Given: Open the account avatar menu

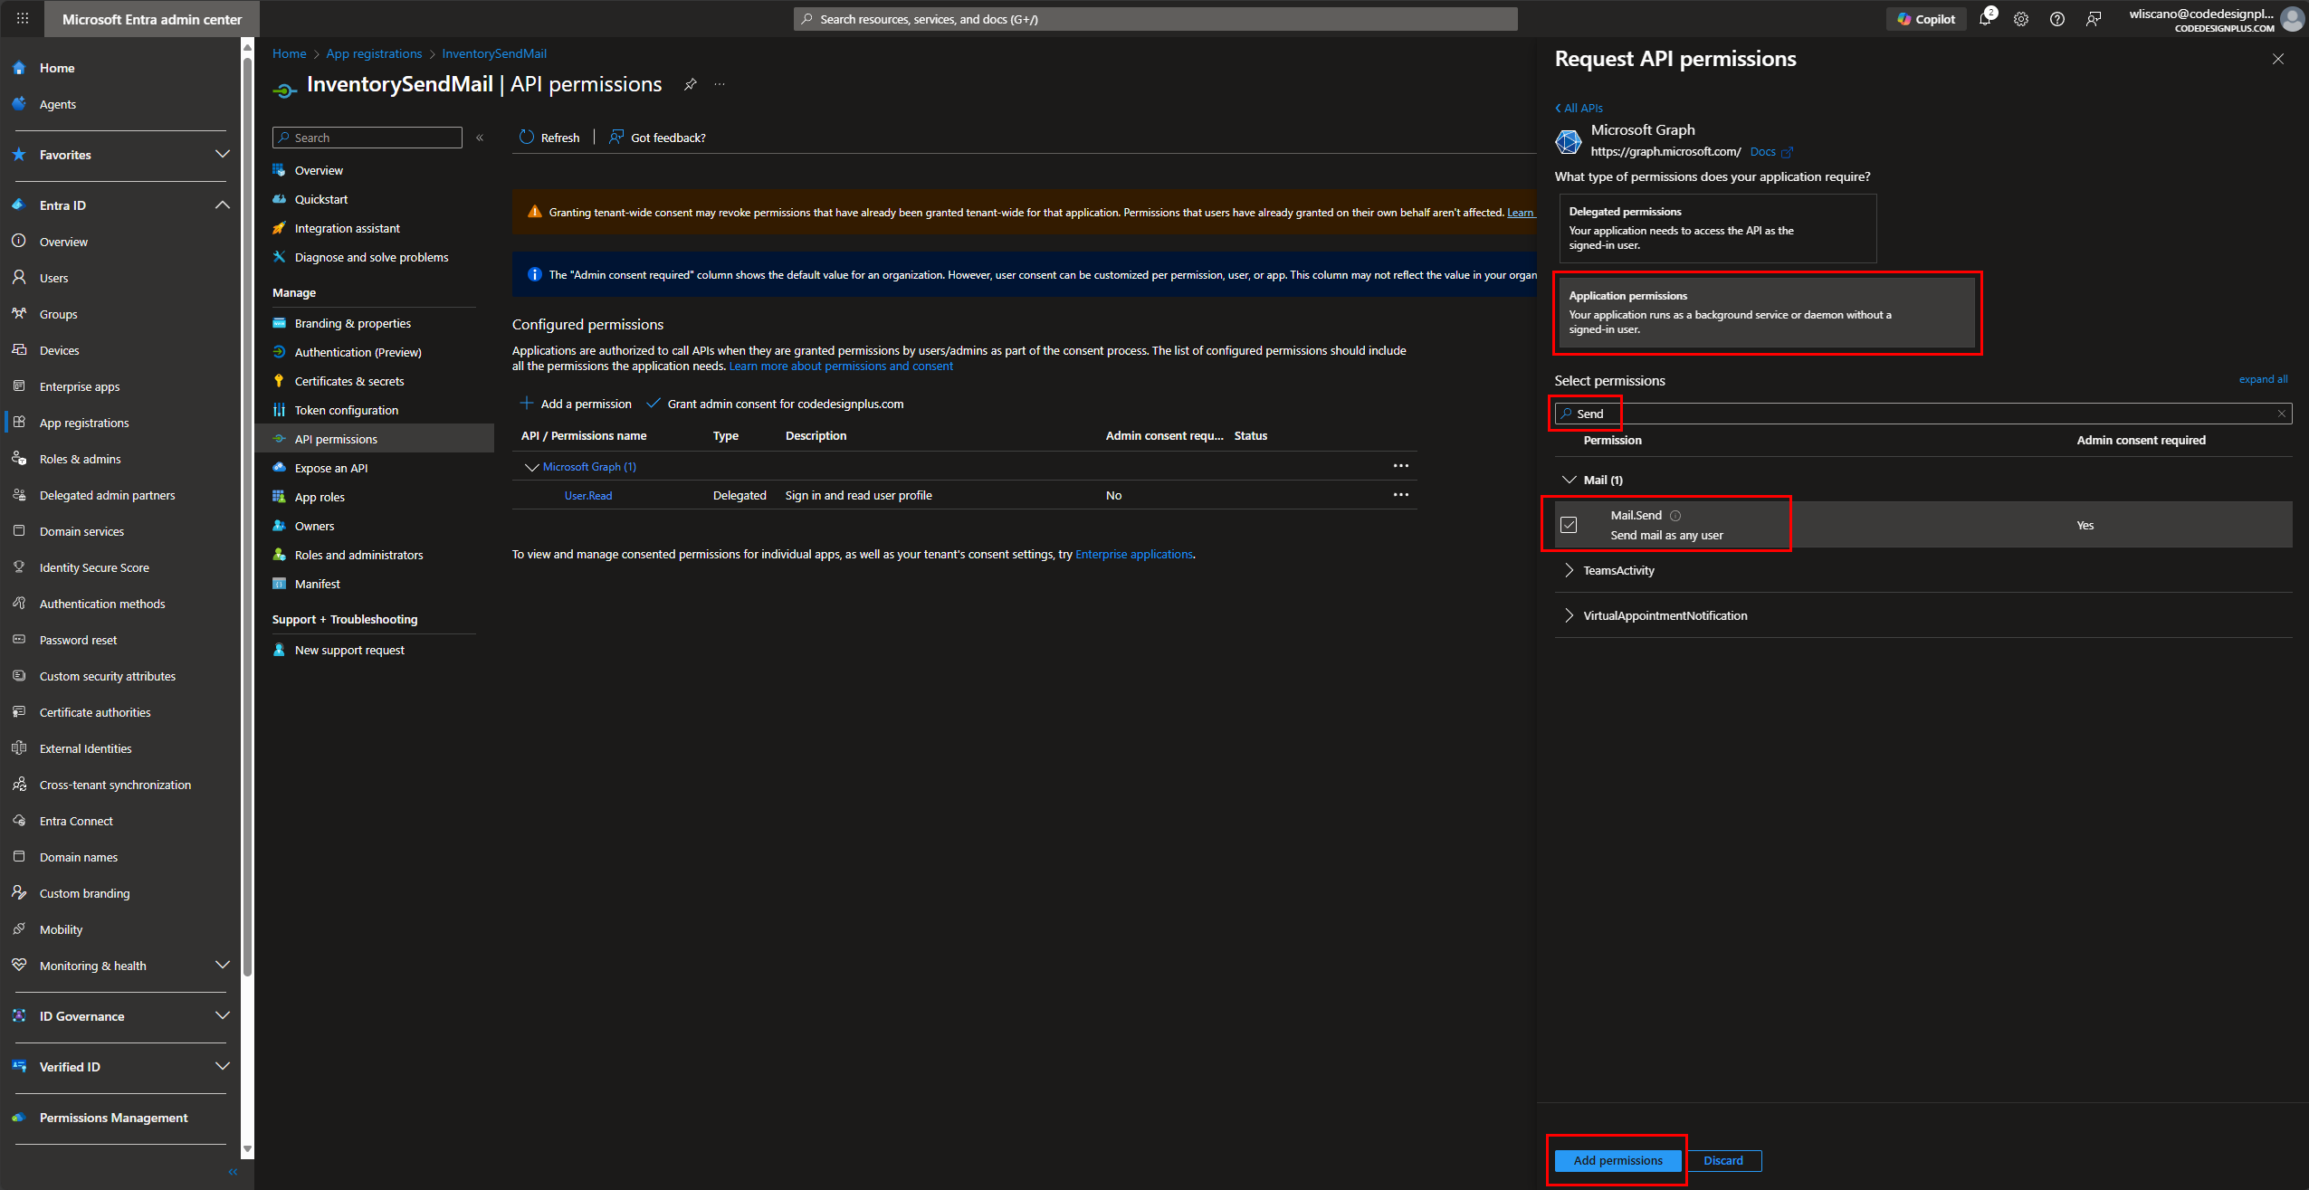Looking at the screenshot, I should [x=2293, y=19].
